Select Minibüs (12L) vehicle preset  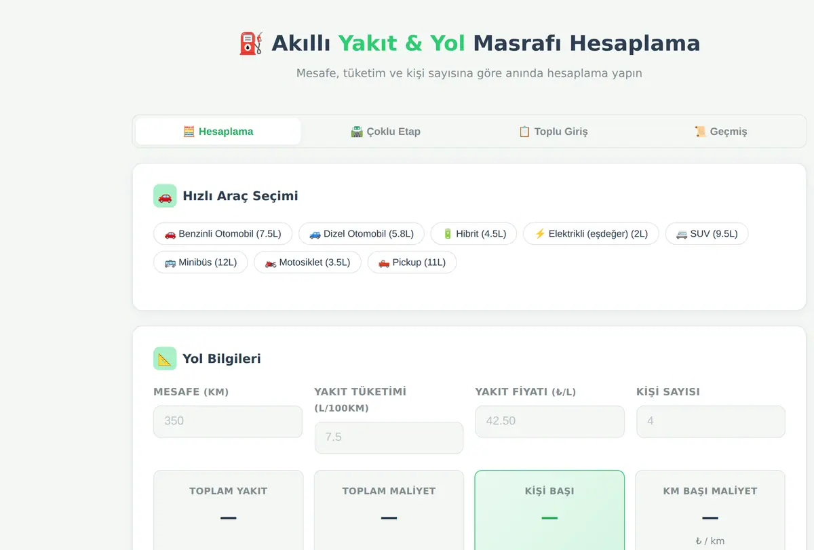point(201,262)
